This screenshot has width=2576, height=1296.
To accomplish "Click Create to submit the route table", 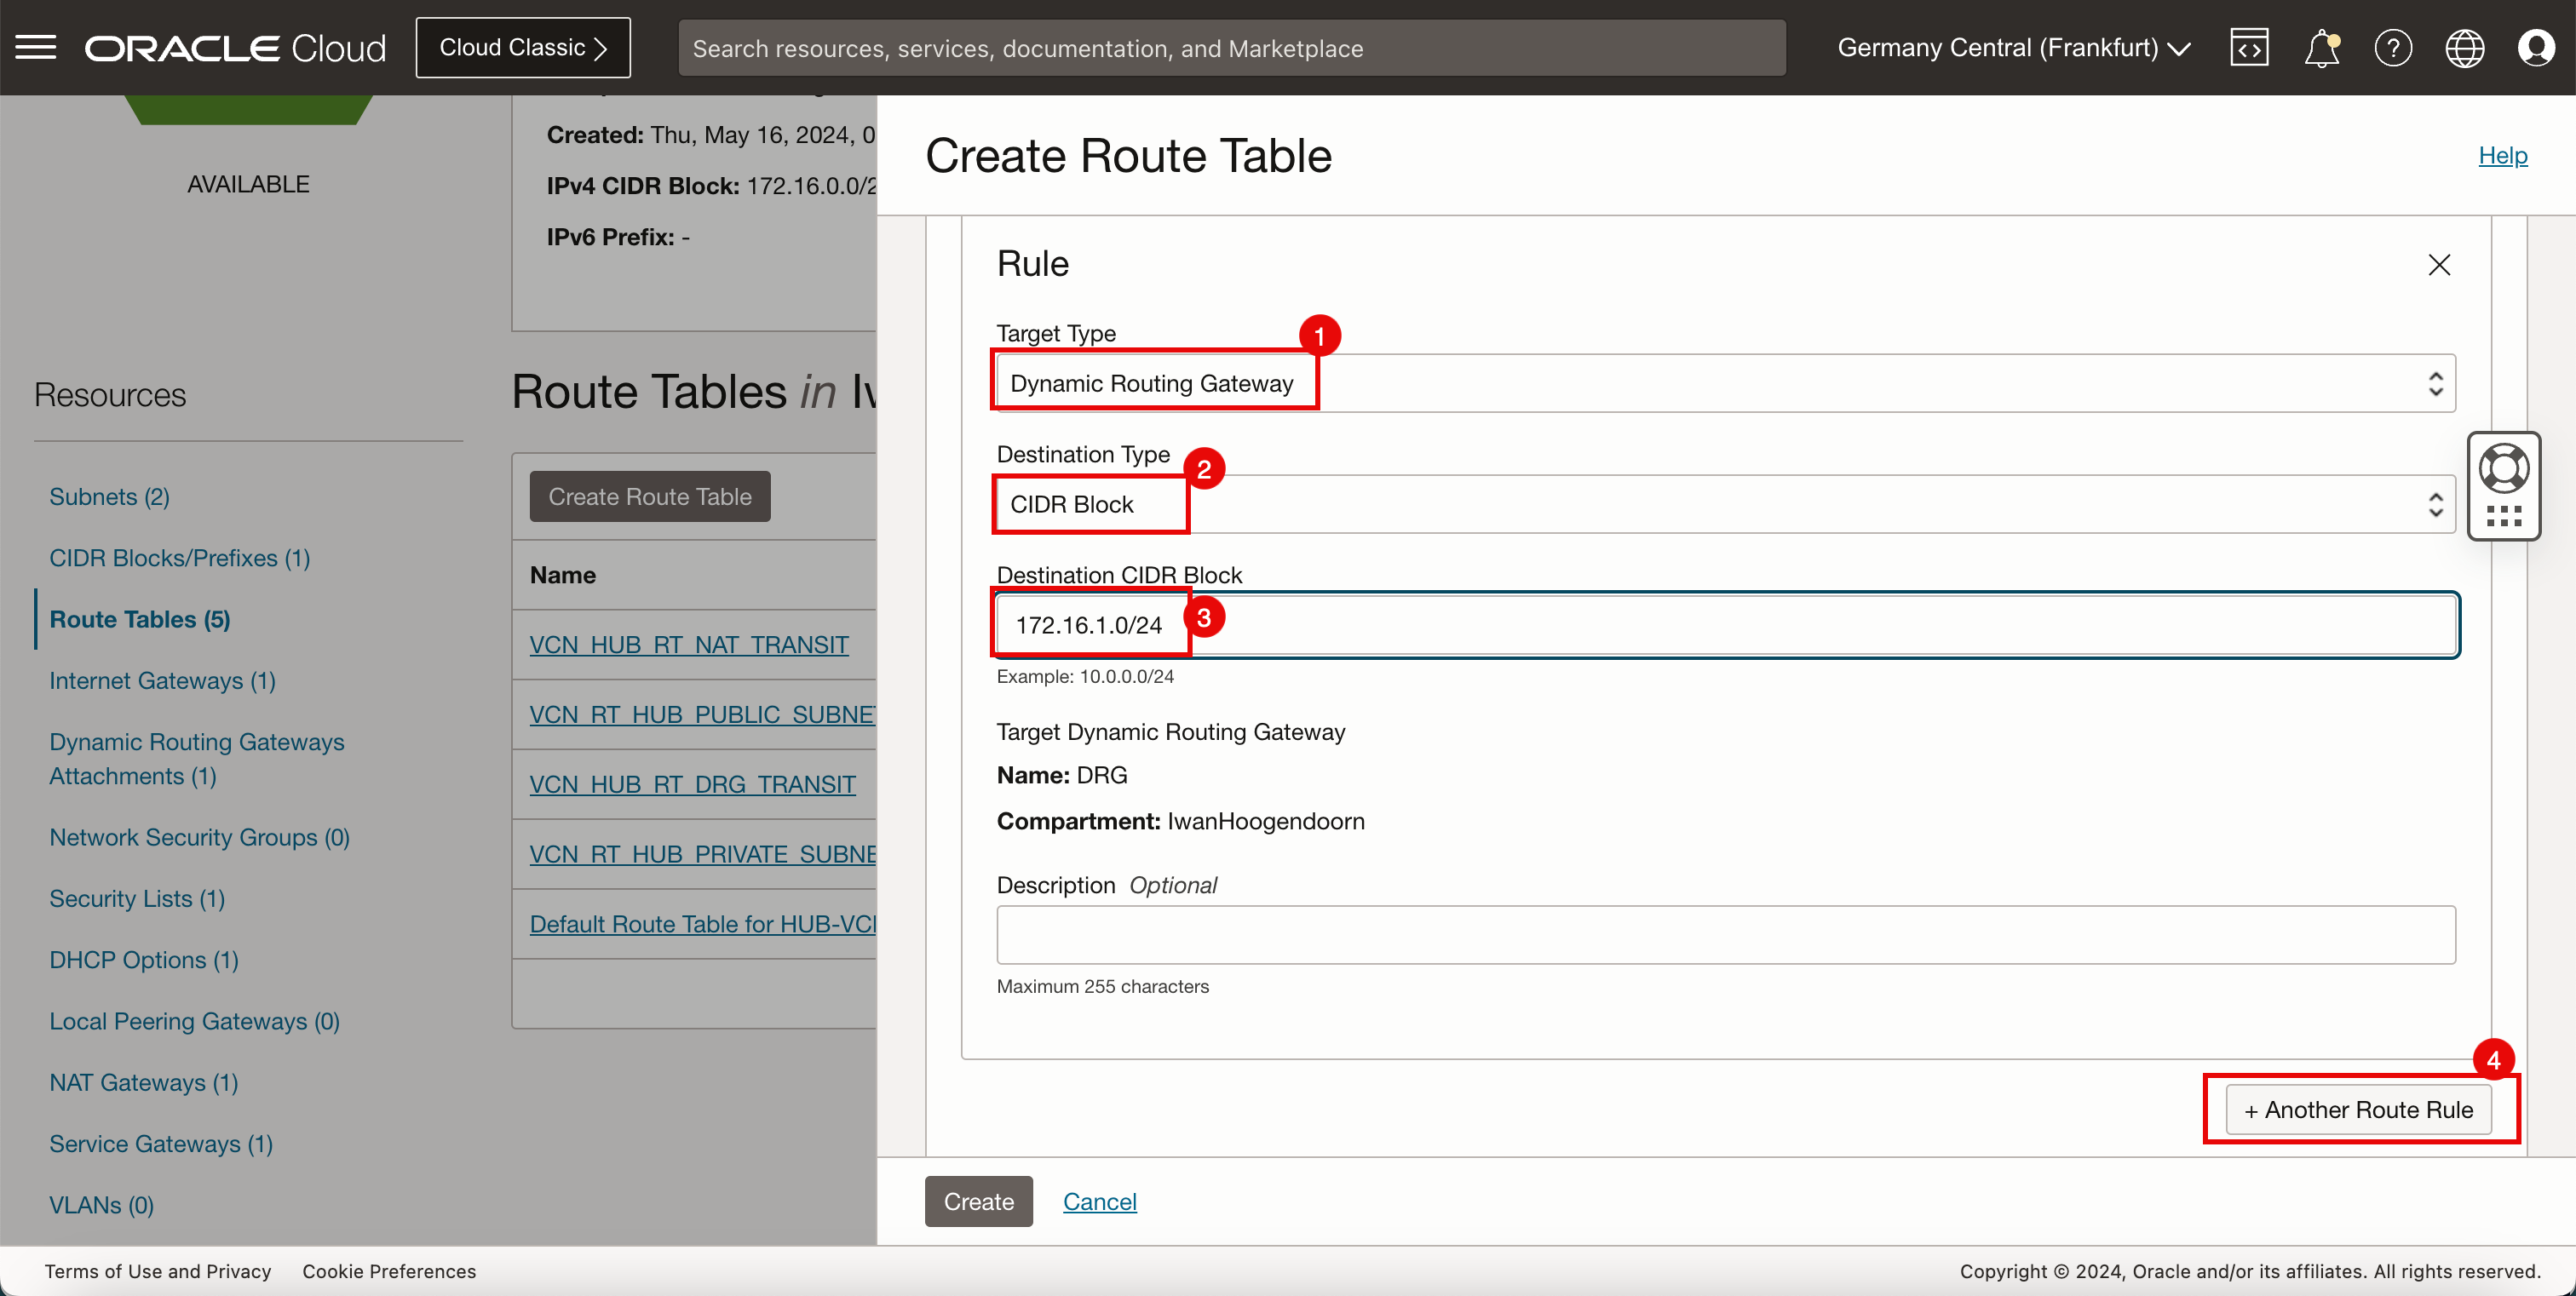I will tap(977, 1201).
